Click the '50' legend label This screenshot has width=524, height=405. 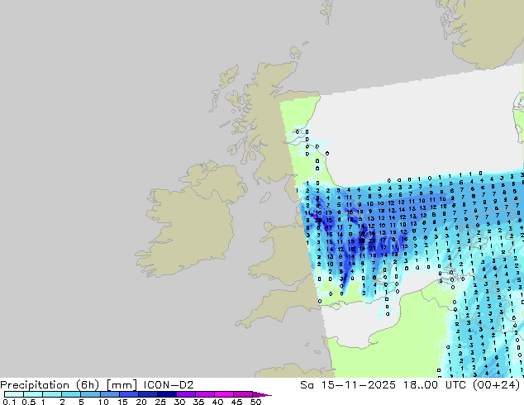pos(255,402)
